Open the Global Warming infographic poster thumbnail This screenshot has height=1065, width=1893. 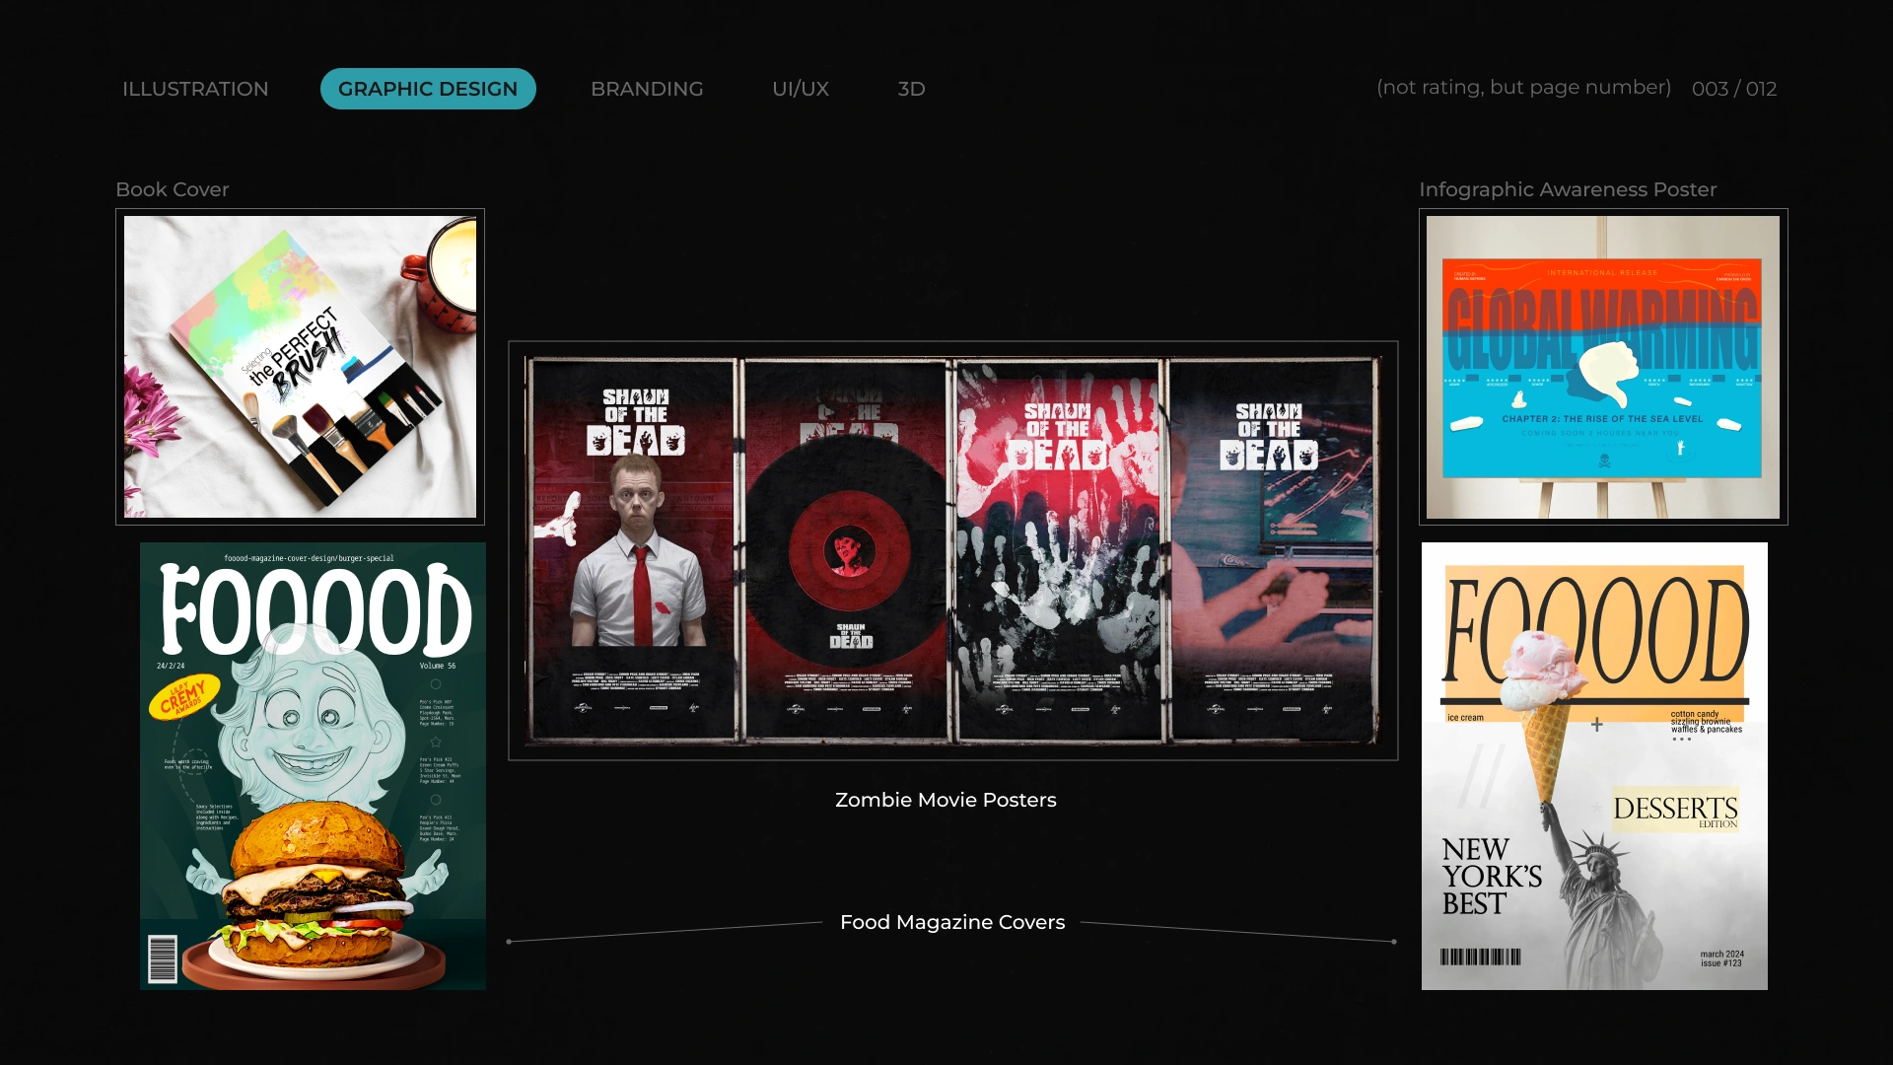pos(1603,367)
